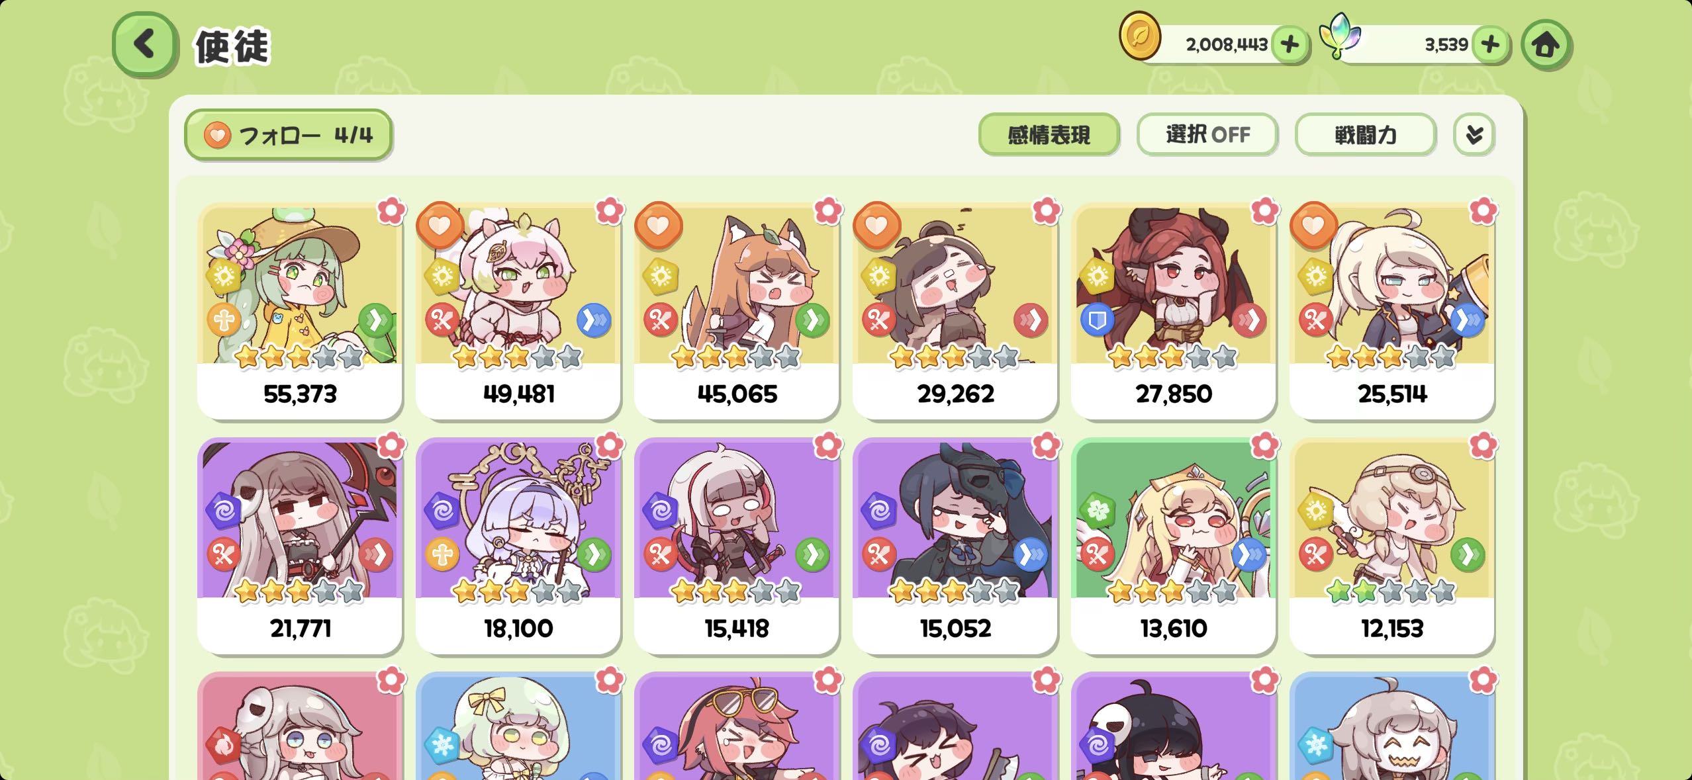Open character card with power 29,262
Screen dimensions: 1692x780
pyautogui.click(x=955, y=311)
